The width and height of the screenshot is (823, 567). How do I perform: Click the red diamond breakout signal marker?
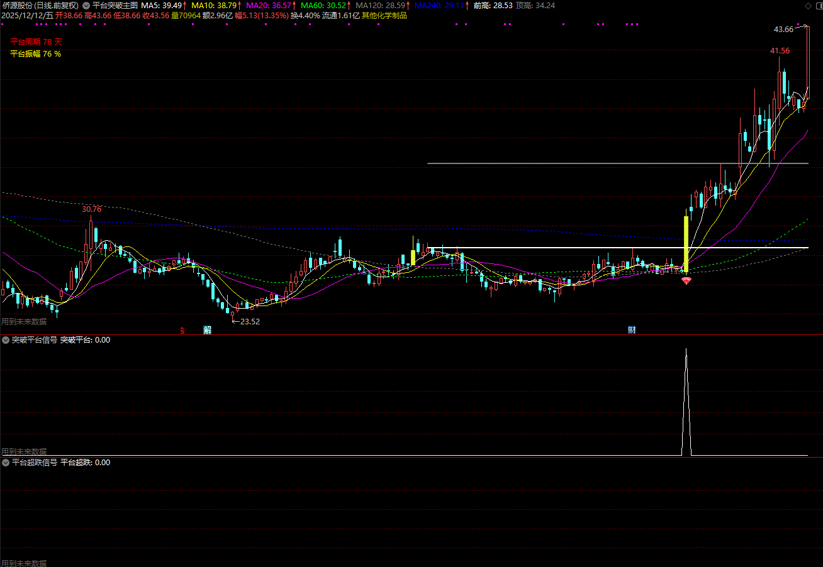(x=686, y=281)
